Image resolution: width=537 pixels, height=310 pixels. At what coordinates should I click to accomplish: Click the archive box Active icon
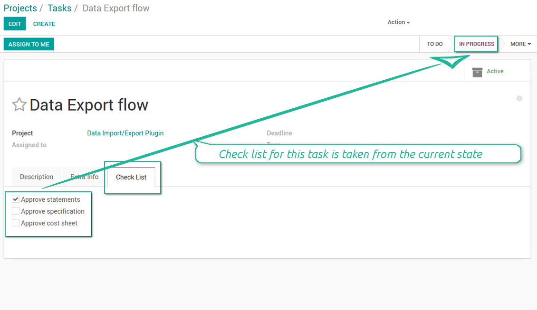pyautogui.click(x=477, y=72)
